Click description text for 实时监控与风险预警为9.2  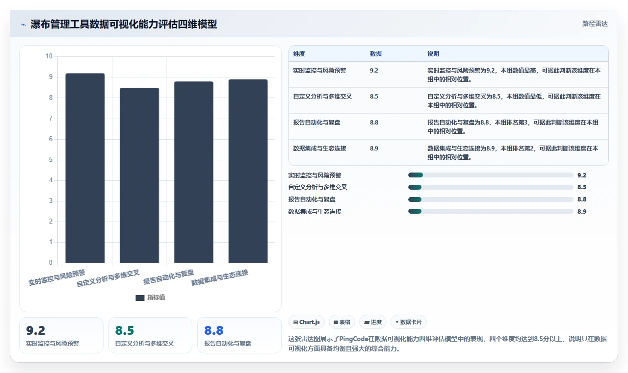(x=514, y=75)
